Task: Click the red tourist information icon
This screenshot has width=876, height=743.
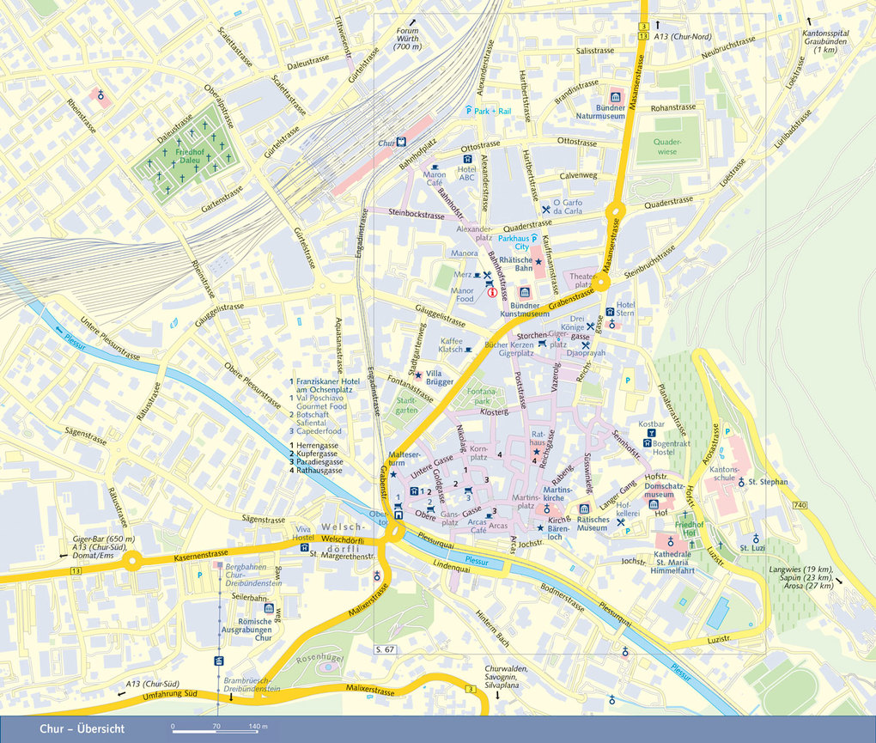Action: tap(492, 292)
